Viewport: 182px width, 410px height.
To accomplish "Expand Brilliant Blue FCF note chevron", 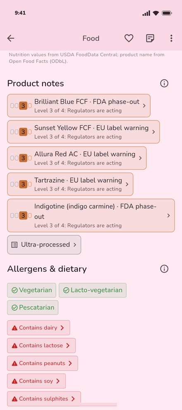I will [x=144, y=106].
